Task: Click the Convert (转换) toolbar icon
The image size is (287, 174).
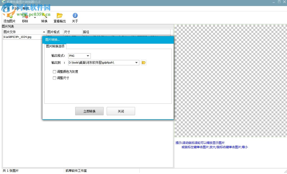Action: pyautogui.click(x=44, y=18)
